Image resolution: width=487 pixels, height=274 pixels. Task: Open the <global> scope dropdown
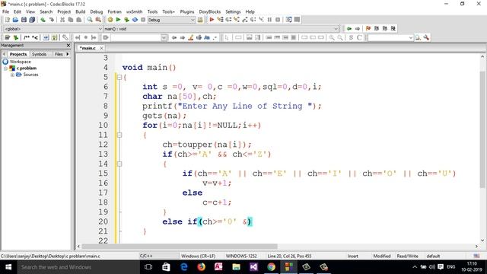coord(100,29)
